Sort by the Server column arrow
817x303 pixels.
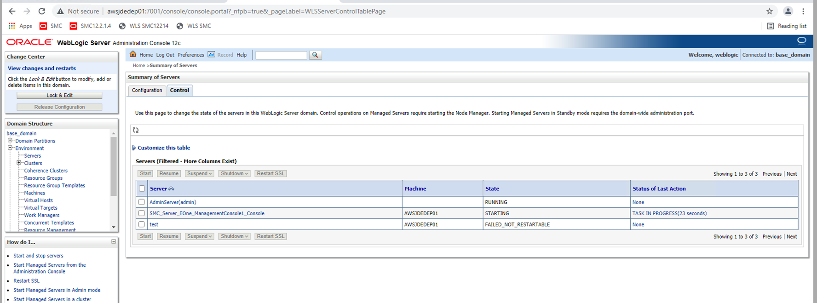point(172,189)
